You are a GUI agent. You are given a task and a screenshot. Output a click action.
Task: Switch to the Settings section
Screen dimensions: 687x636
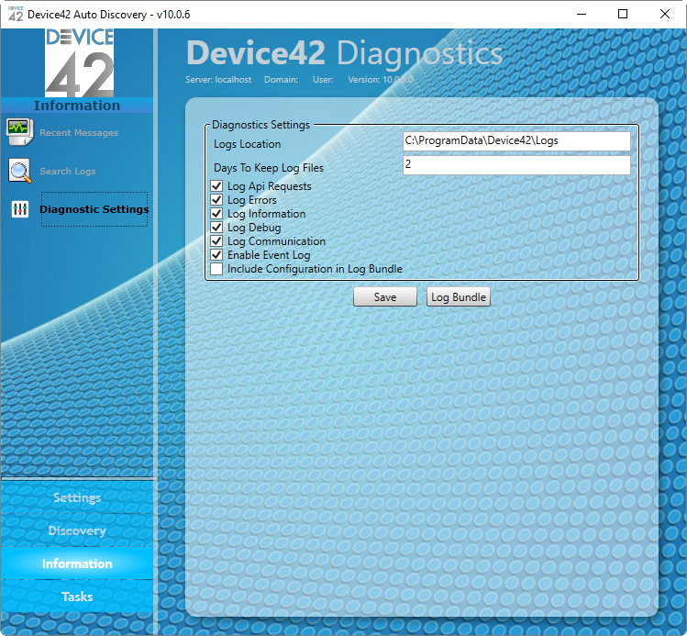tap(77, 497)
